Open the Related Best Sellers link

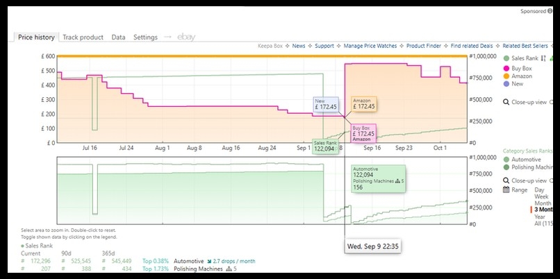tap(525, 46)
